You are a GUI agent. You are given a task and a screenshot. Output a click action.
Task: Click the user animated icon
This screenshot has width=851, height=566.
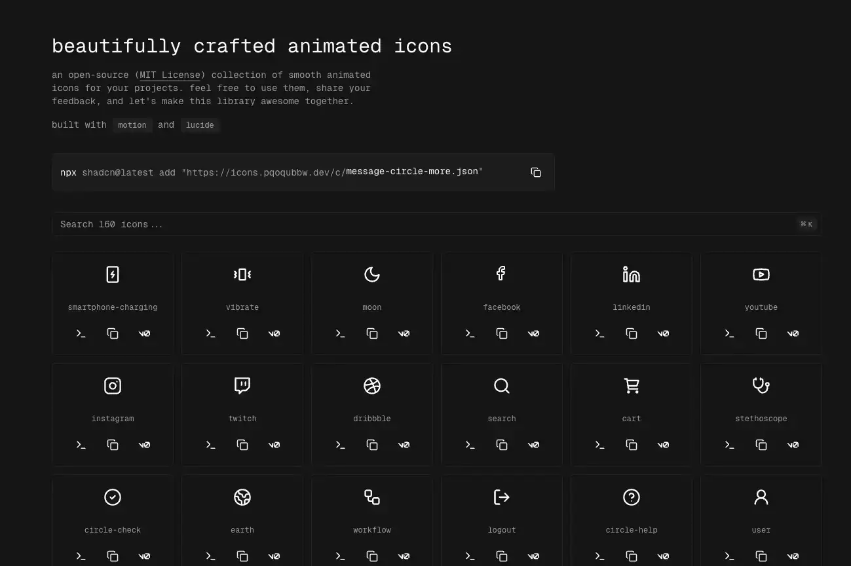tap(761, 497)
